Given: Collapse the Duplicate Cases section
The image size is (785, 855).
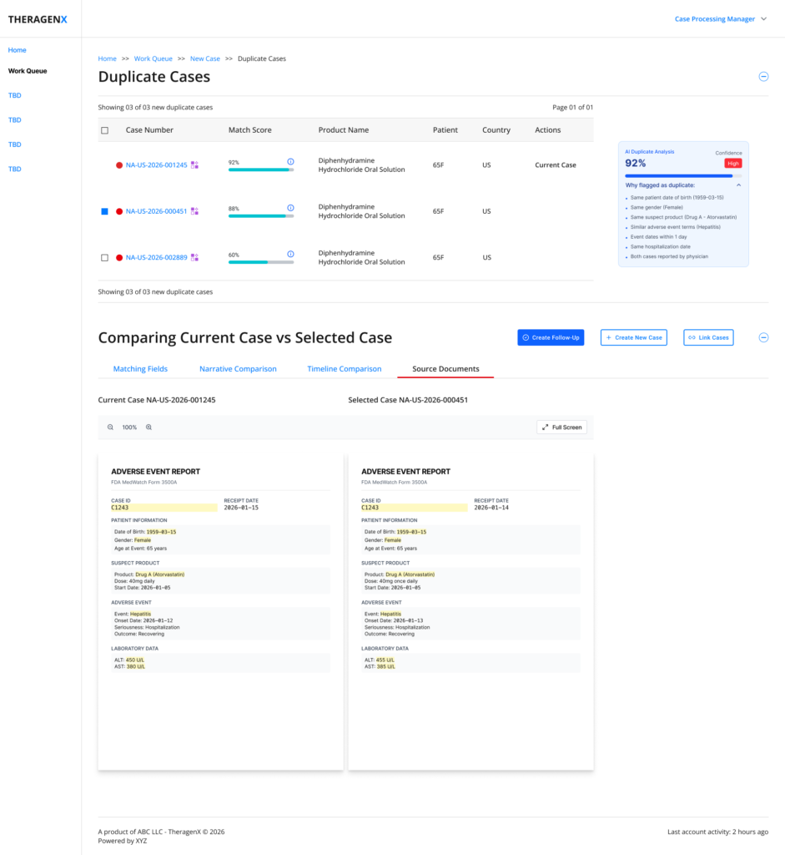Looking at the screenshot, I should coord(763,77).
